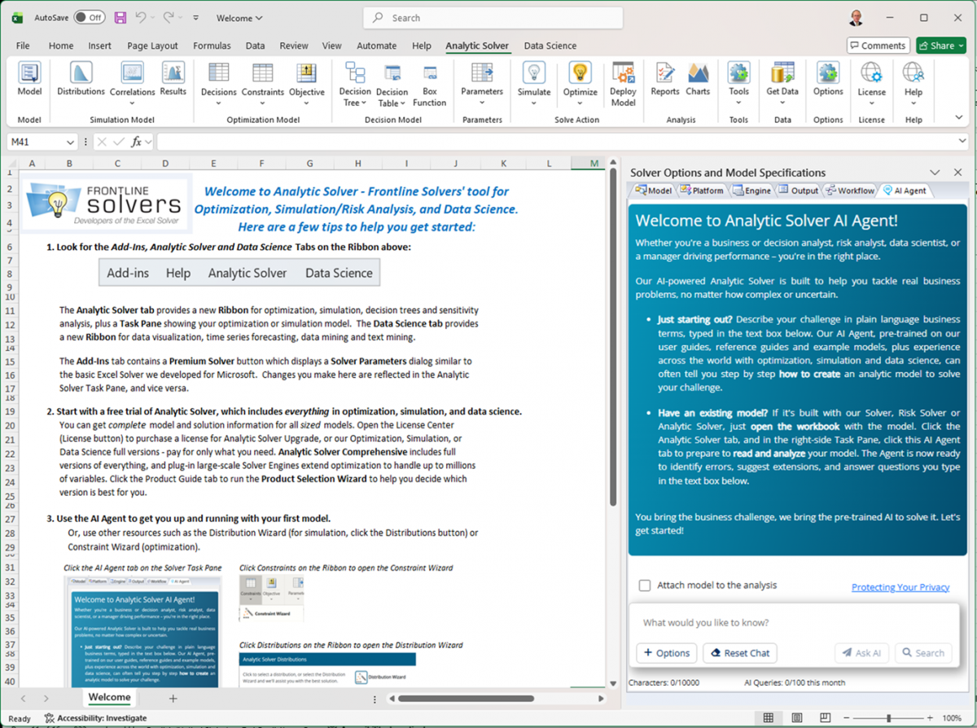
Task: Open the Protecting Your Privacy link
Action: point(900,586)
